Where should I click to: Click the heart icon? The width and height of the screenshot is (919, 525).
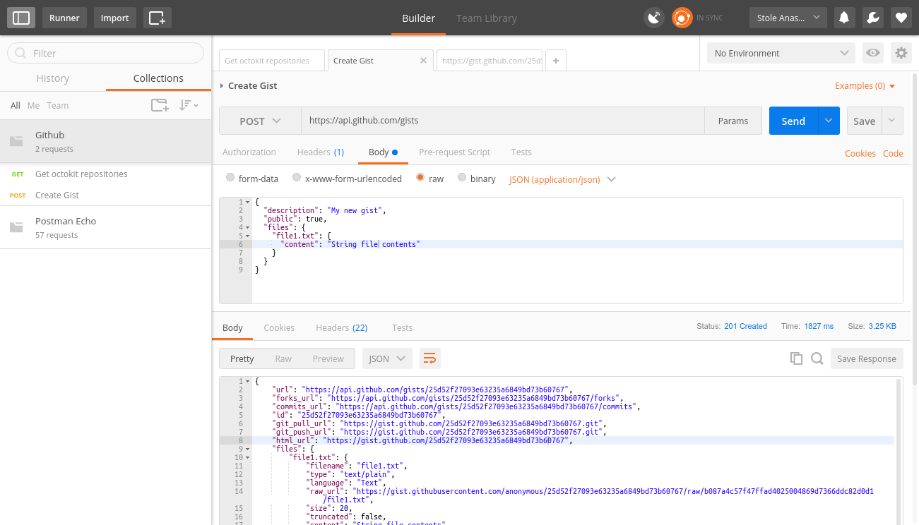pos(901,18)
